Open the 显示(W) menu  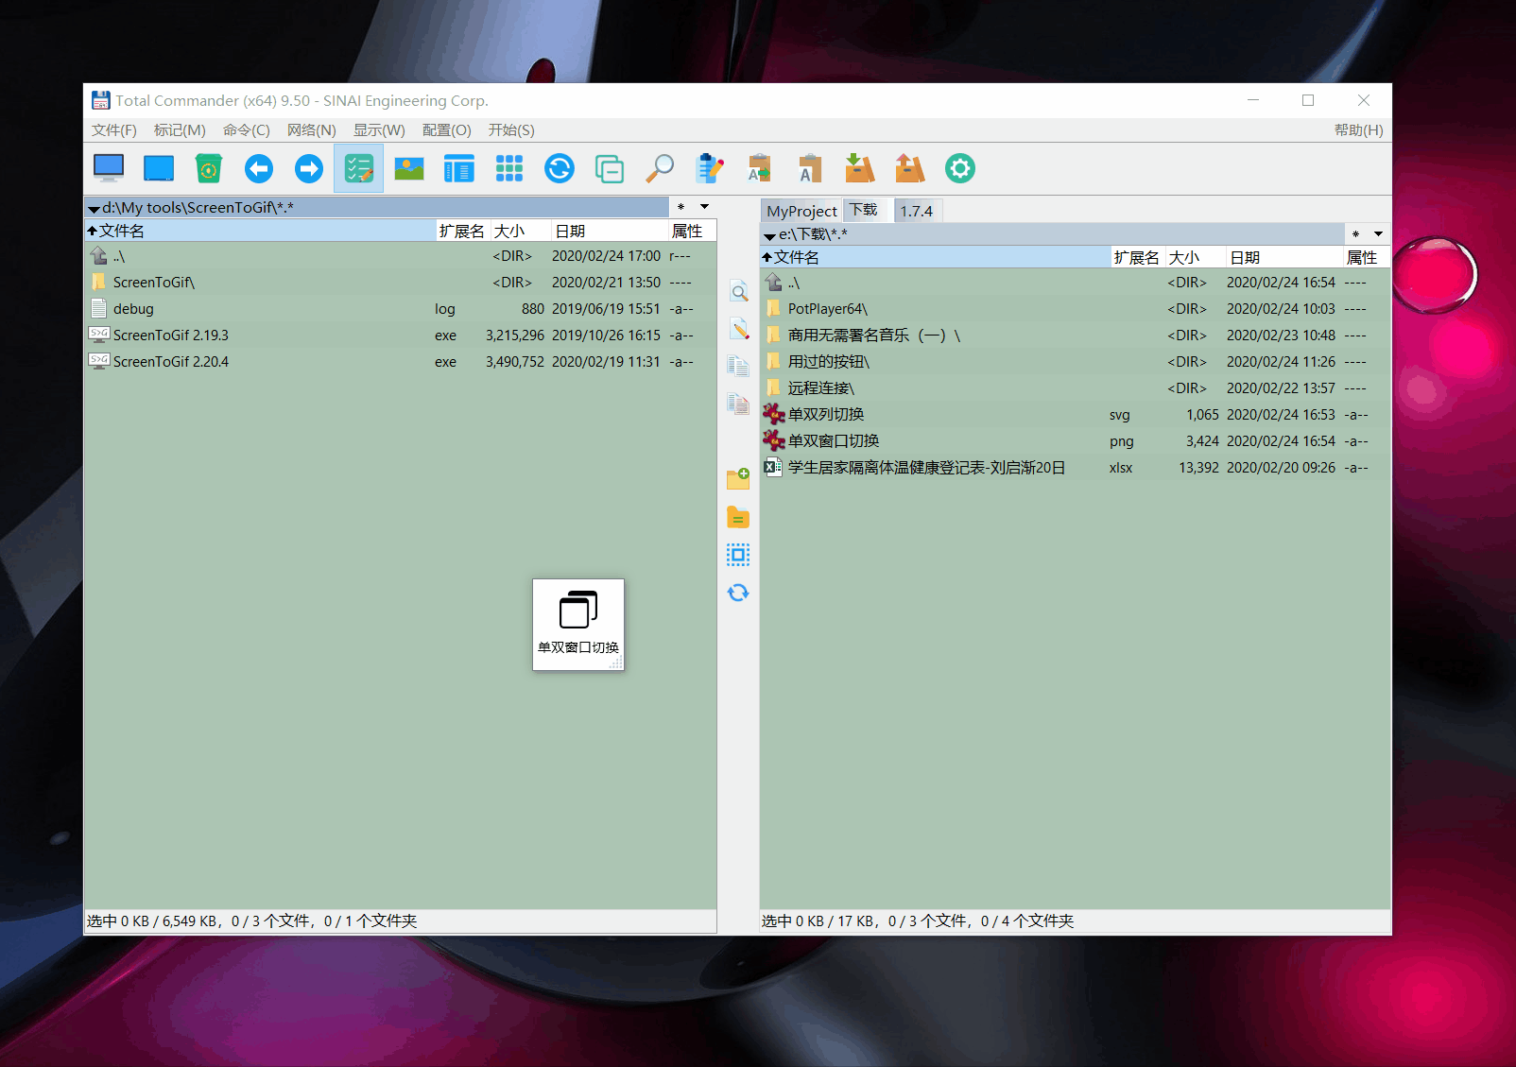[x=379, y=130]
